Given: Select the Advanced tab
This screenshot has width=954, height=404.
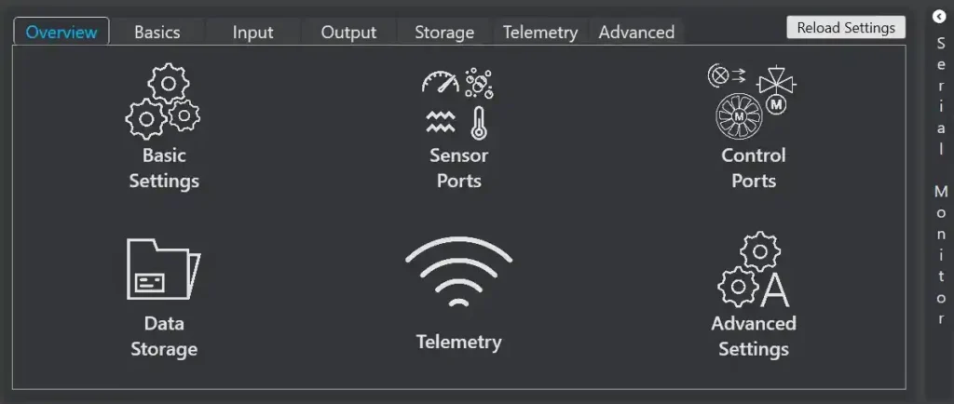Looking at the screenshot, I should pyautogui.click(x=636, y=32).
